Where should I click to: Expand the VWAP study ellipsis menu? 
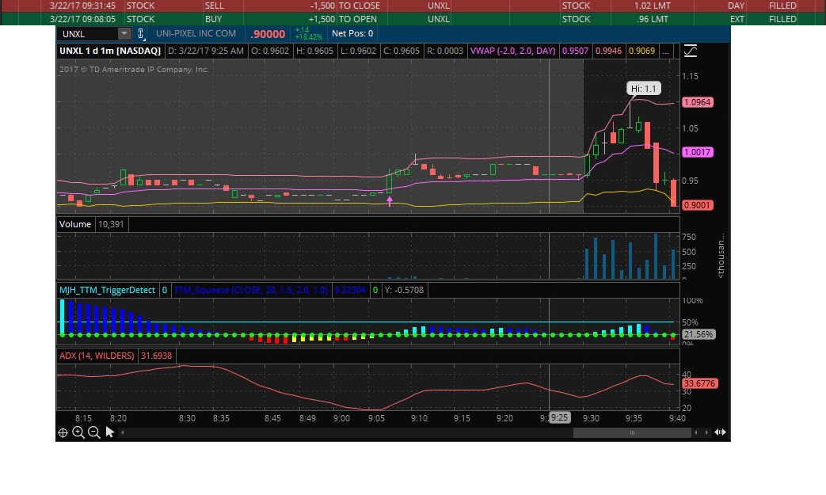point(667,51)
